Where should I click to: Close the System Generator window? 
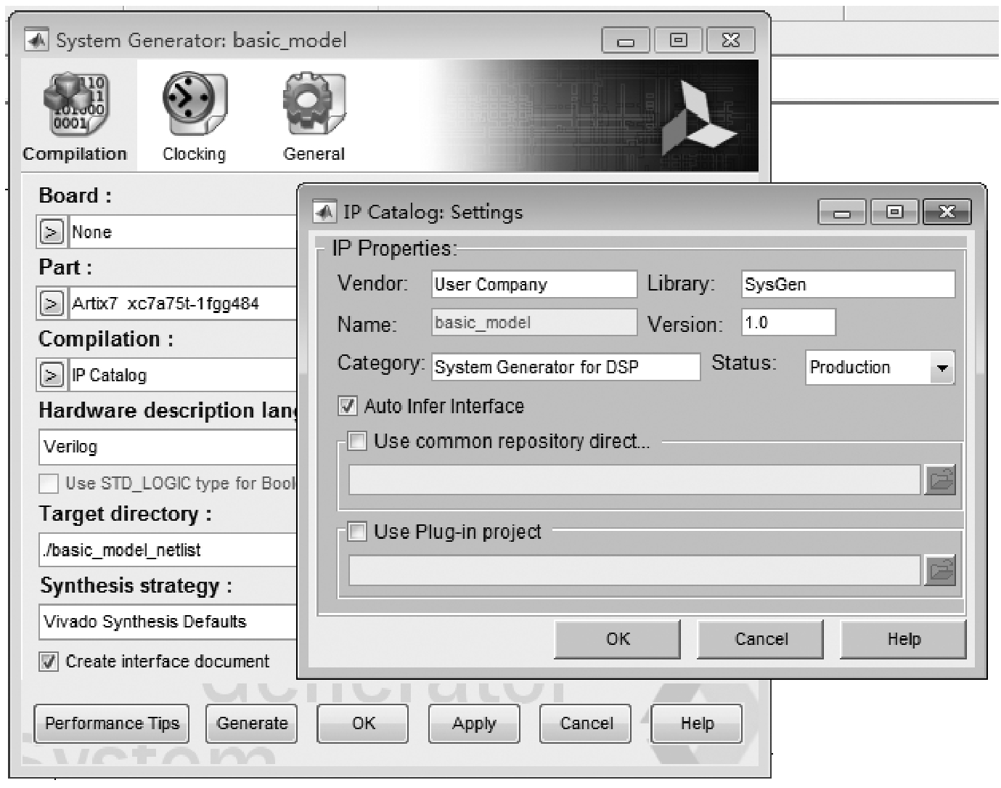tap(731, 40)
